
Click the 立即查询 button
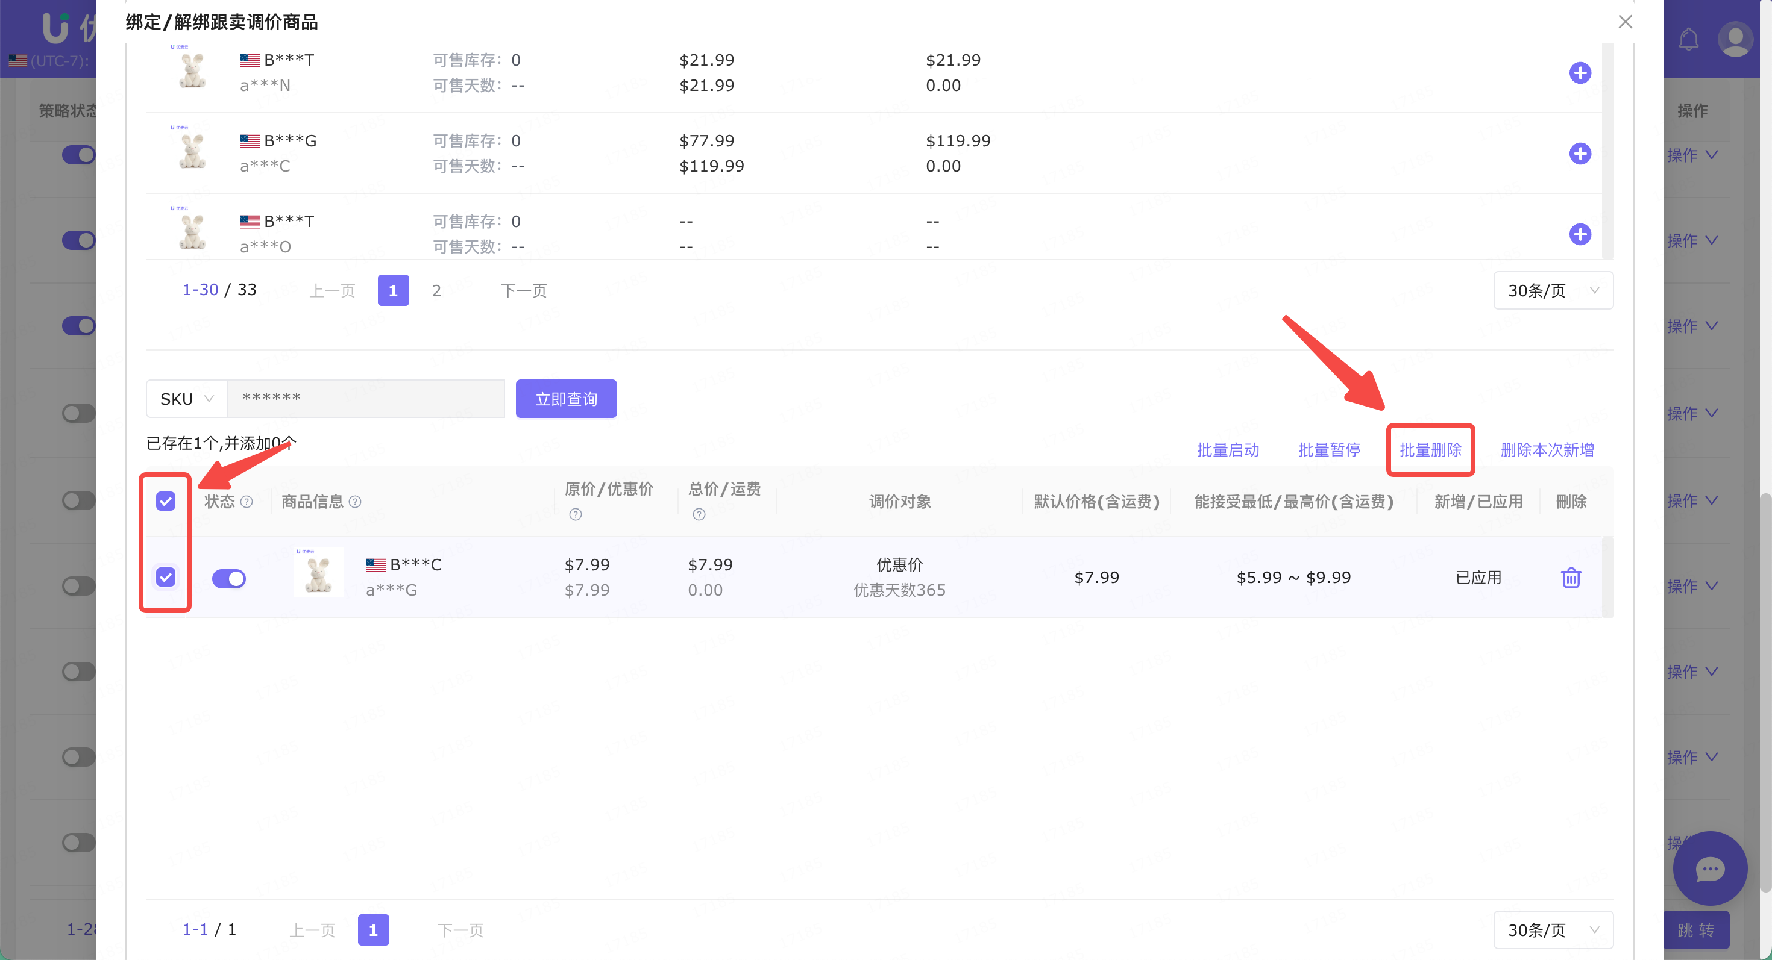[x=565, y=399]
